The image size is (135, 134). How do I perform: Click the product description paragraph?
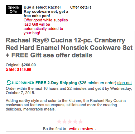[66, 105]
